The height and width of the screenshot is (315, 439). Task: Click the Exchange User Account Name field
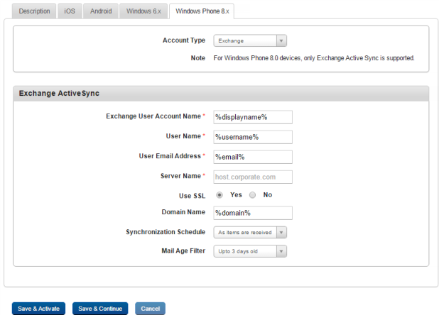click(253, 117)
